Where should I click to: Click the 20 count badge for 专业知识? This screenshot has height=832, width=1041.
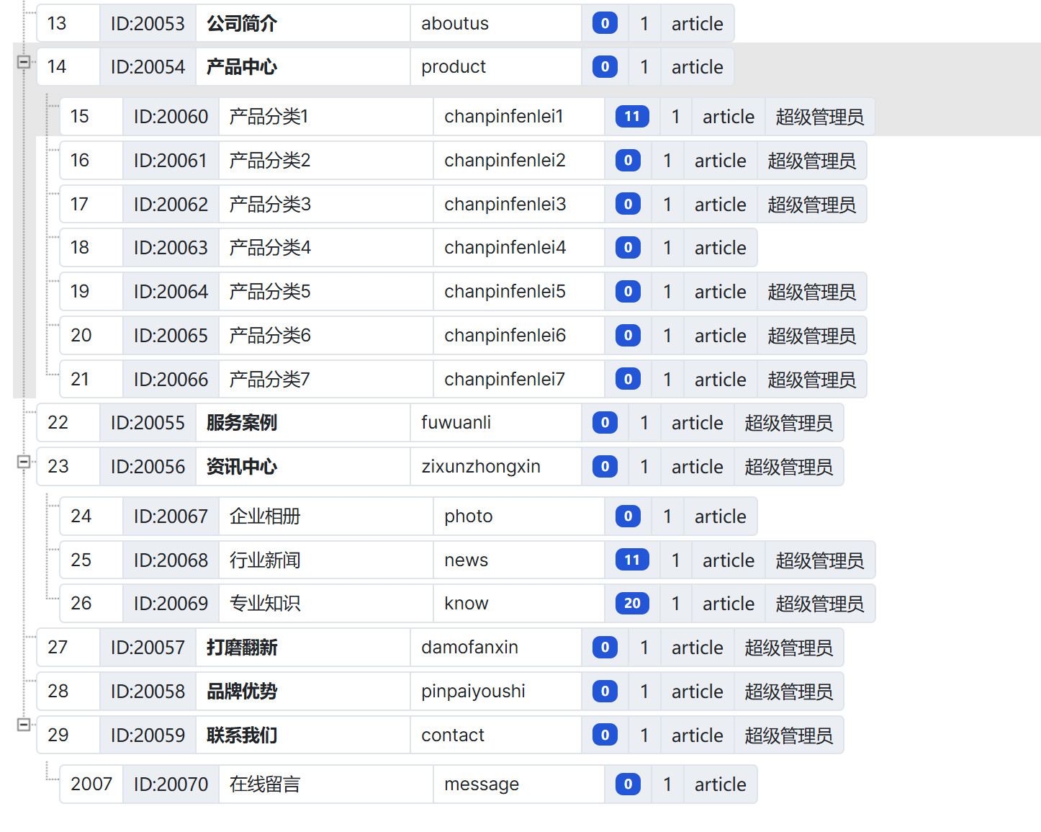631,604
